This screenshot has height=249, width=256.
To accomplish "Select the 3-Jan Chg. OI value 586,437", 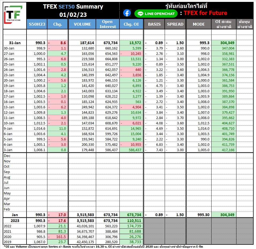I will [135, 150].
